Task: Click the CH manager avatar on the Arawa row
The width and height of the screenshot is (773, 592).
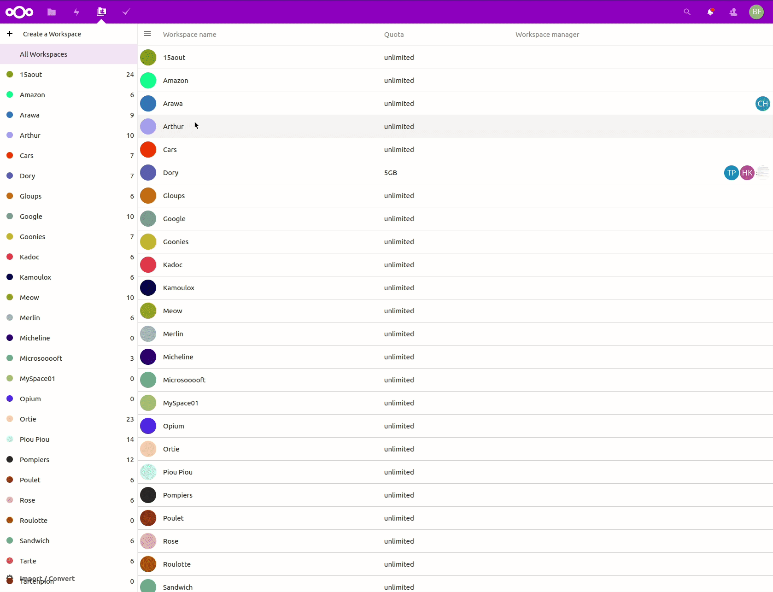Action: (x=762, y=103)
